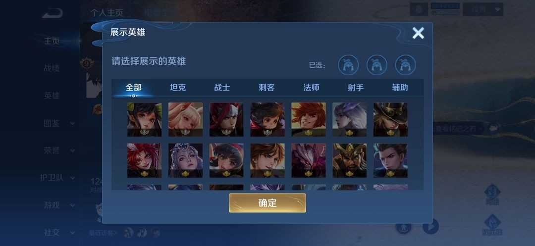Switch to the 刺客 tab
This screenshot has height=246, width=535.
(267, 88)
